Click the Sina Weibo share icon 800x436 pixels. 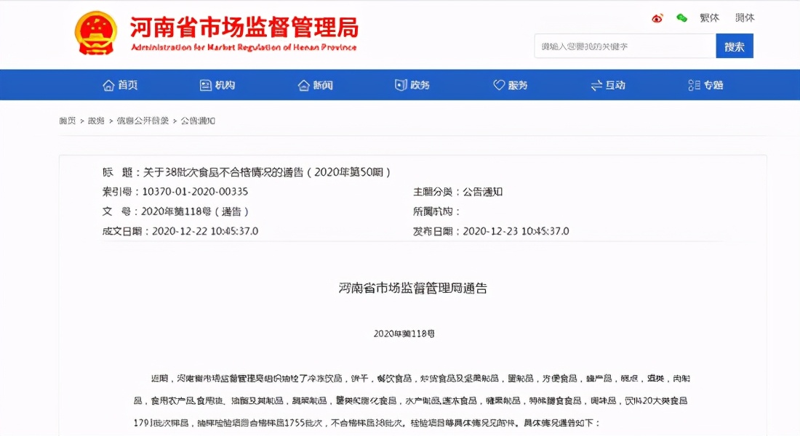point(657,18)
